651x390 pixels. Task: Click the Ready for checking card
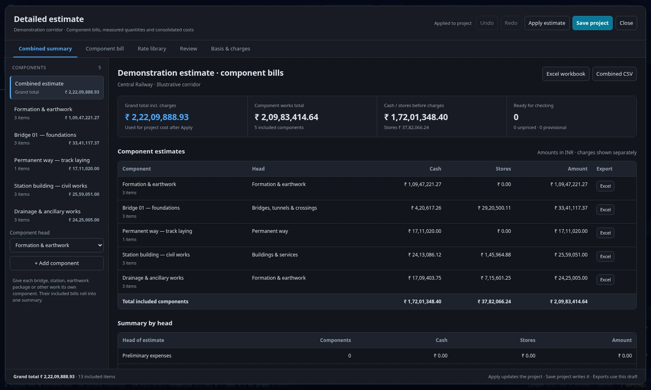click(x=572, y=116)
